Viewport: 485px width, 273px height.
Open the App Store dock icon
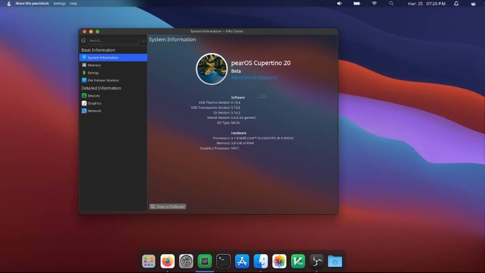pos(242,261)
